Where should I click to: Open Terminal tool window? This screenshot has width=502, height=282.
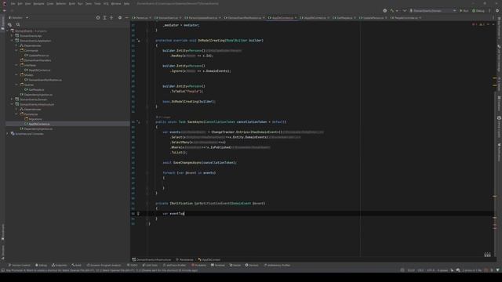pos(218,265)
